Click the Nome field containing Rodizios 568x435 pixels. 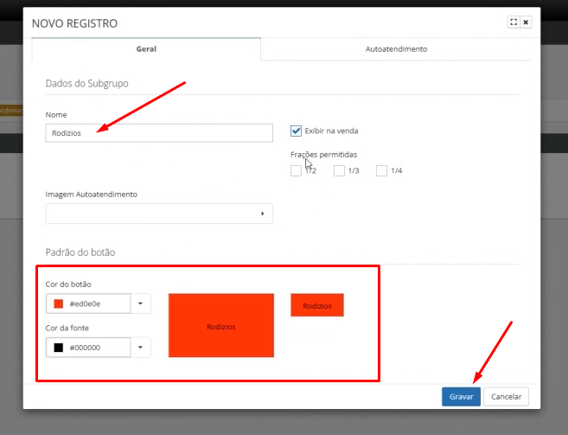(x=159, y=132)
